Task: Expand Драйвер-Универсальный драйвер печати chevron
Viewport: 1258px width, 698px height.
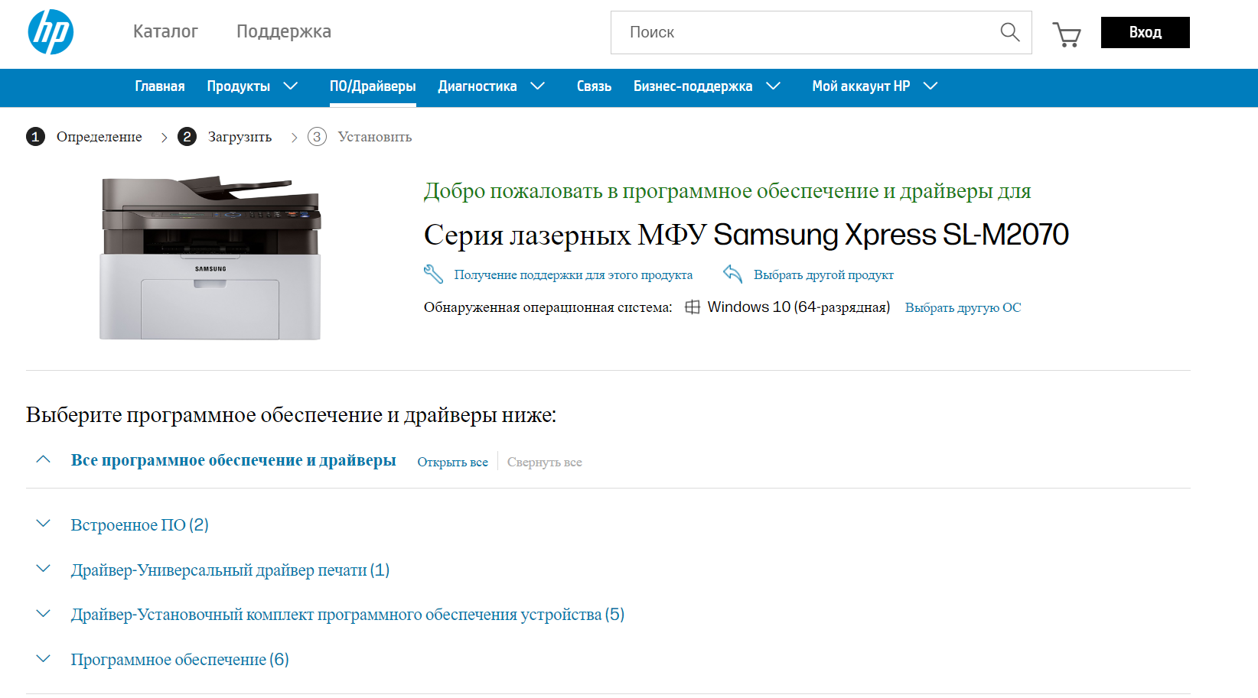Action: (x=44, y=569)
